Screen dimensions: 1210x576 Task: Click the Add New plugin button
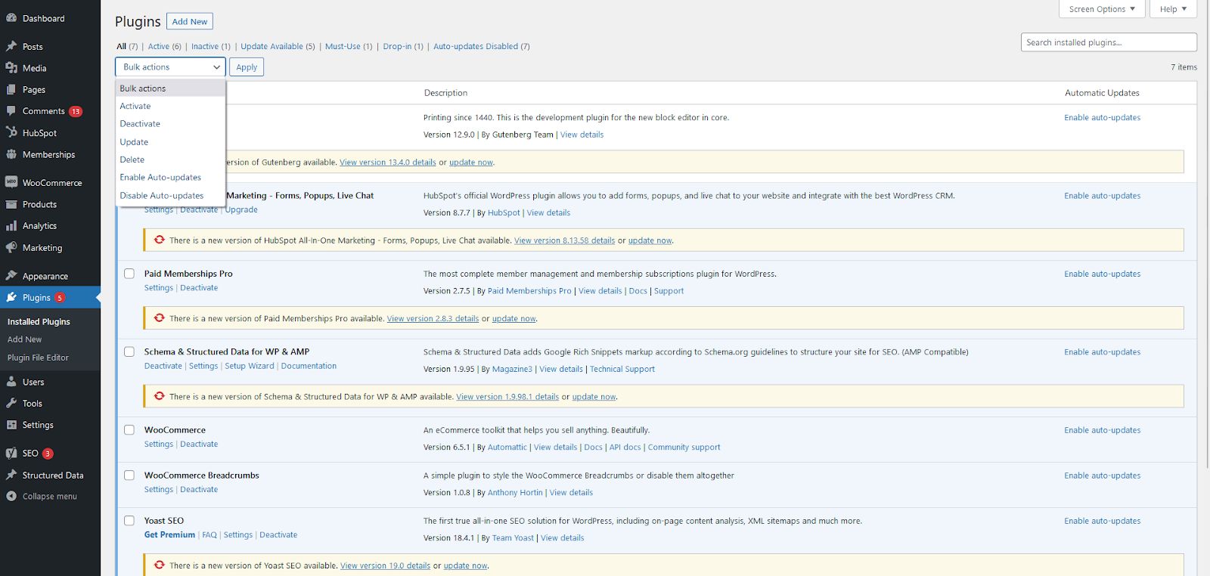(x=190, y=21)
